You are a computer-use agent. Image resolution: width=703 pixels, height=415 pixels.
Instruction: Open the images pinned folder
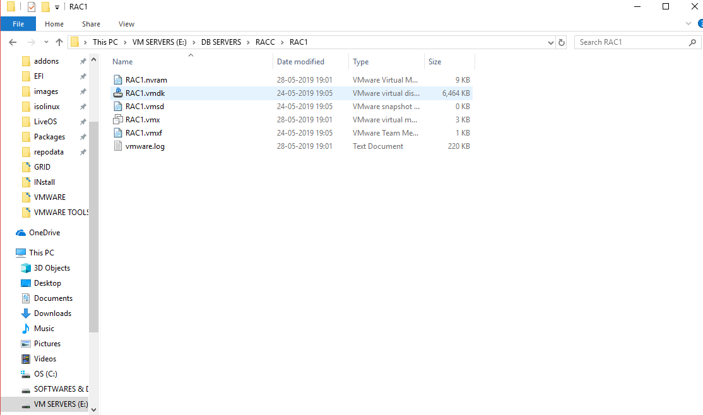tap(45, 91)
